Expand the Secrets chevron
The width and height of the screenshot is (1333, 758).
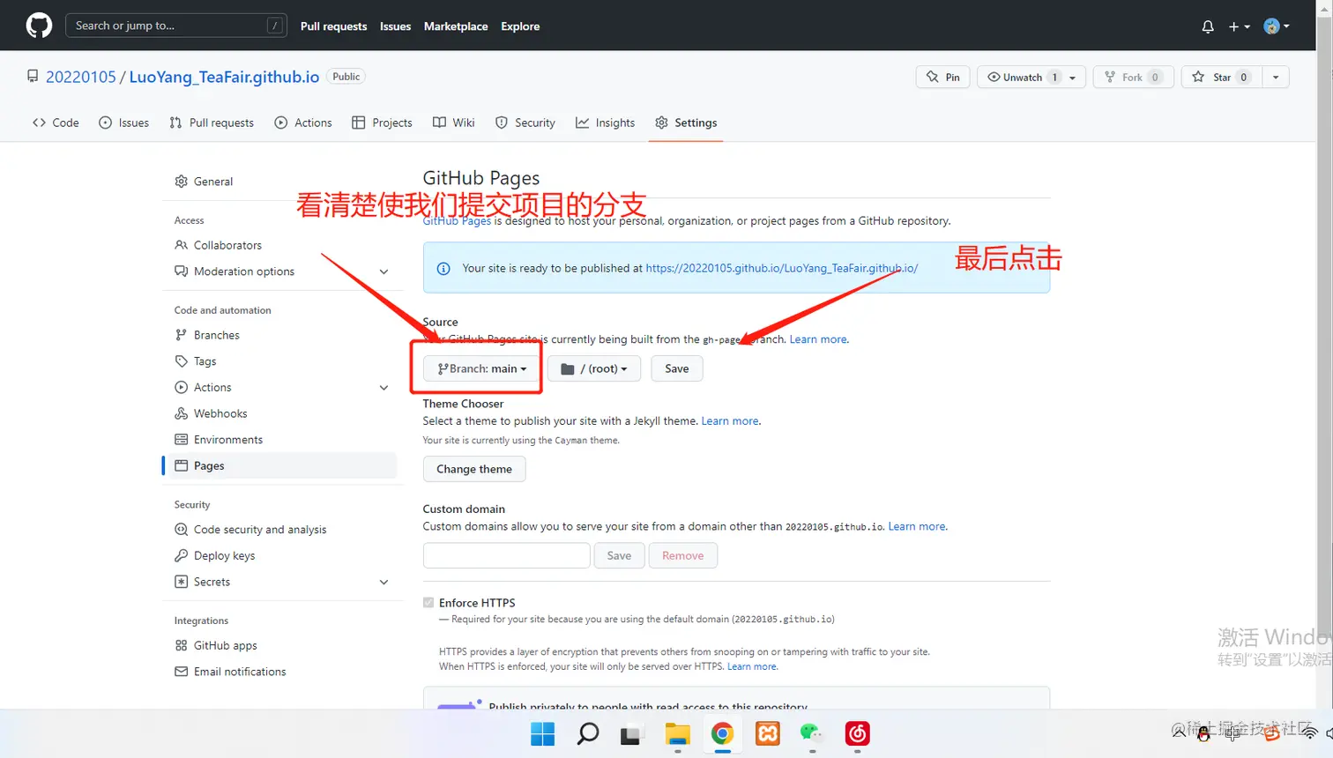click(384, 582)
